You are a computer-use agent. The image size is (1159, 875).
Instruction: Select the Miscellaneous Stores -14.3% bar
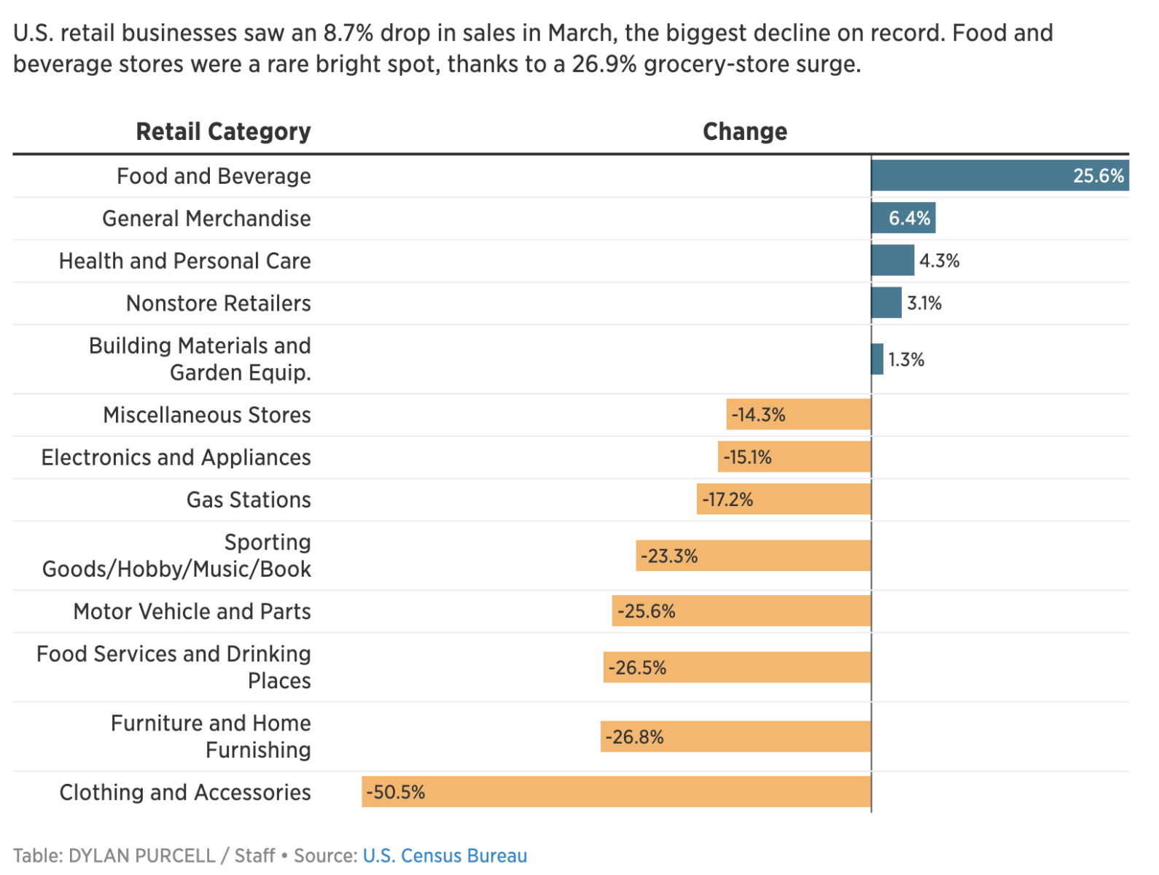[798, 415]
